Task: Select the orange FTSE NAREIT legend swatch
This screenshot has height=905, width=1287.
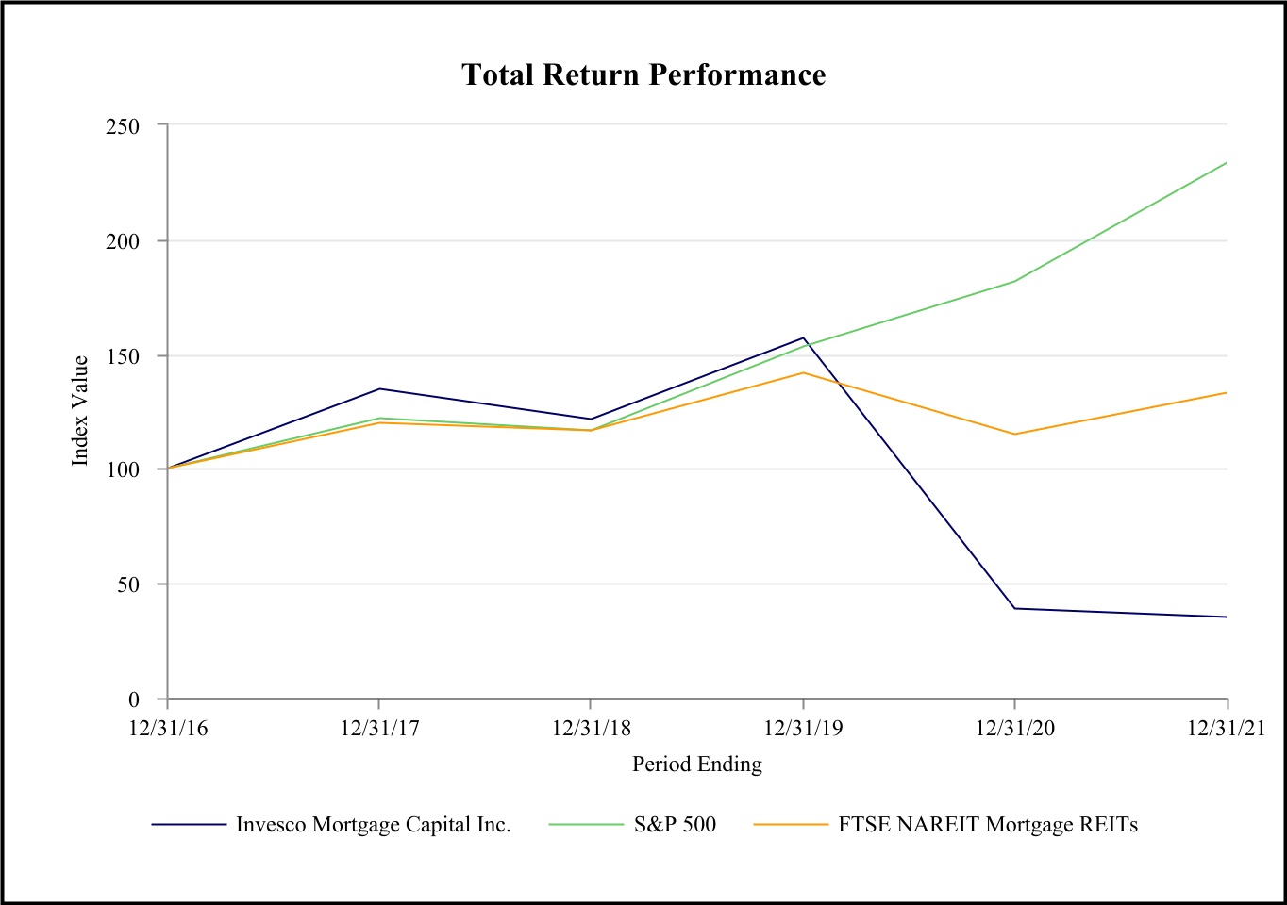Action: click(x=791, y=825)
